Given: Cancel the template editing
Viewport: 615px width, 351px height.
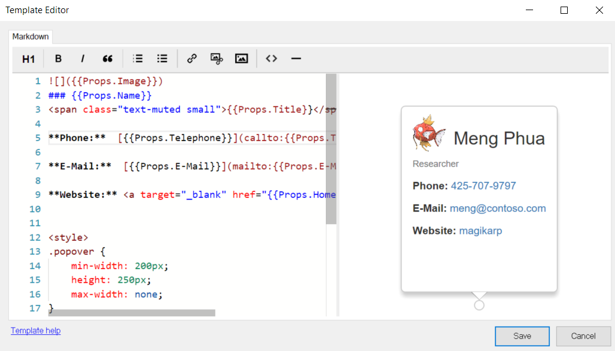Looking at the screenshot, I should (583, 336).
